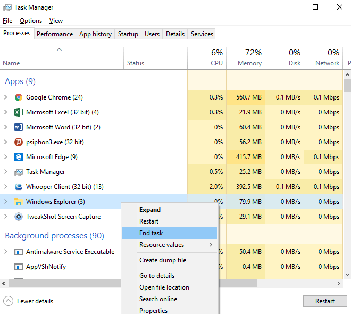
Task: Click the vertical scrollbar down arrow
Action: click(347, 275)
